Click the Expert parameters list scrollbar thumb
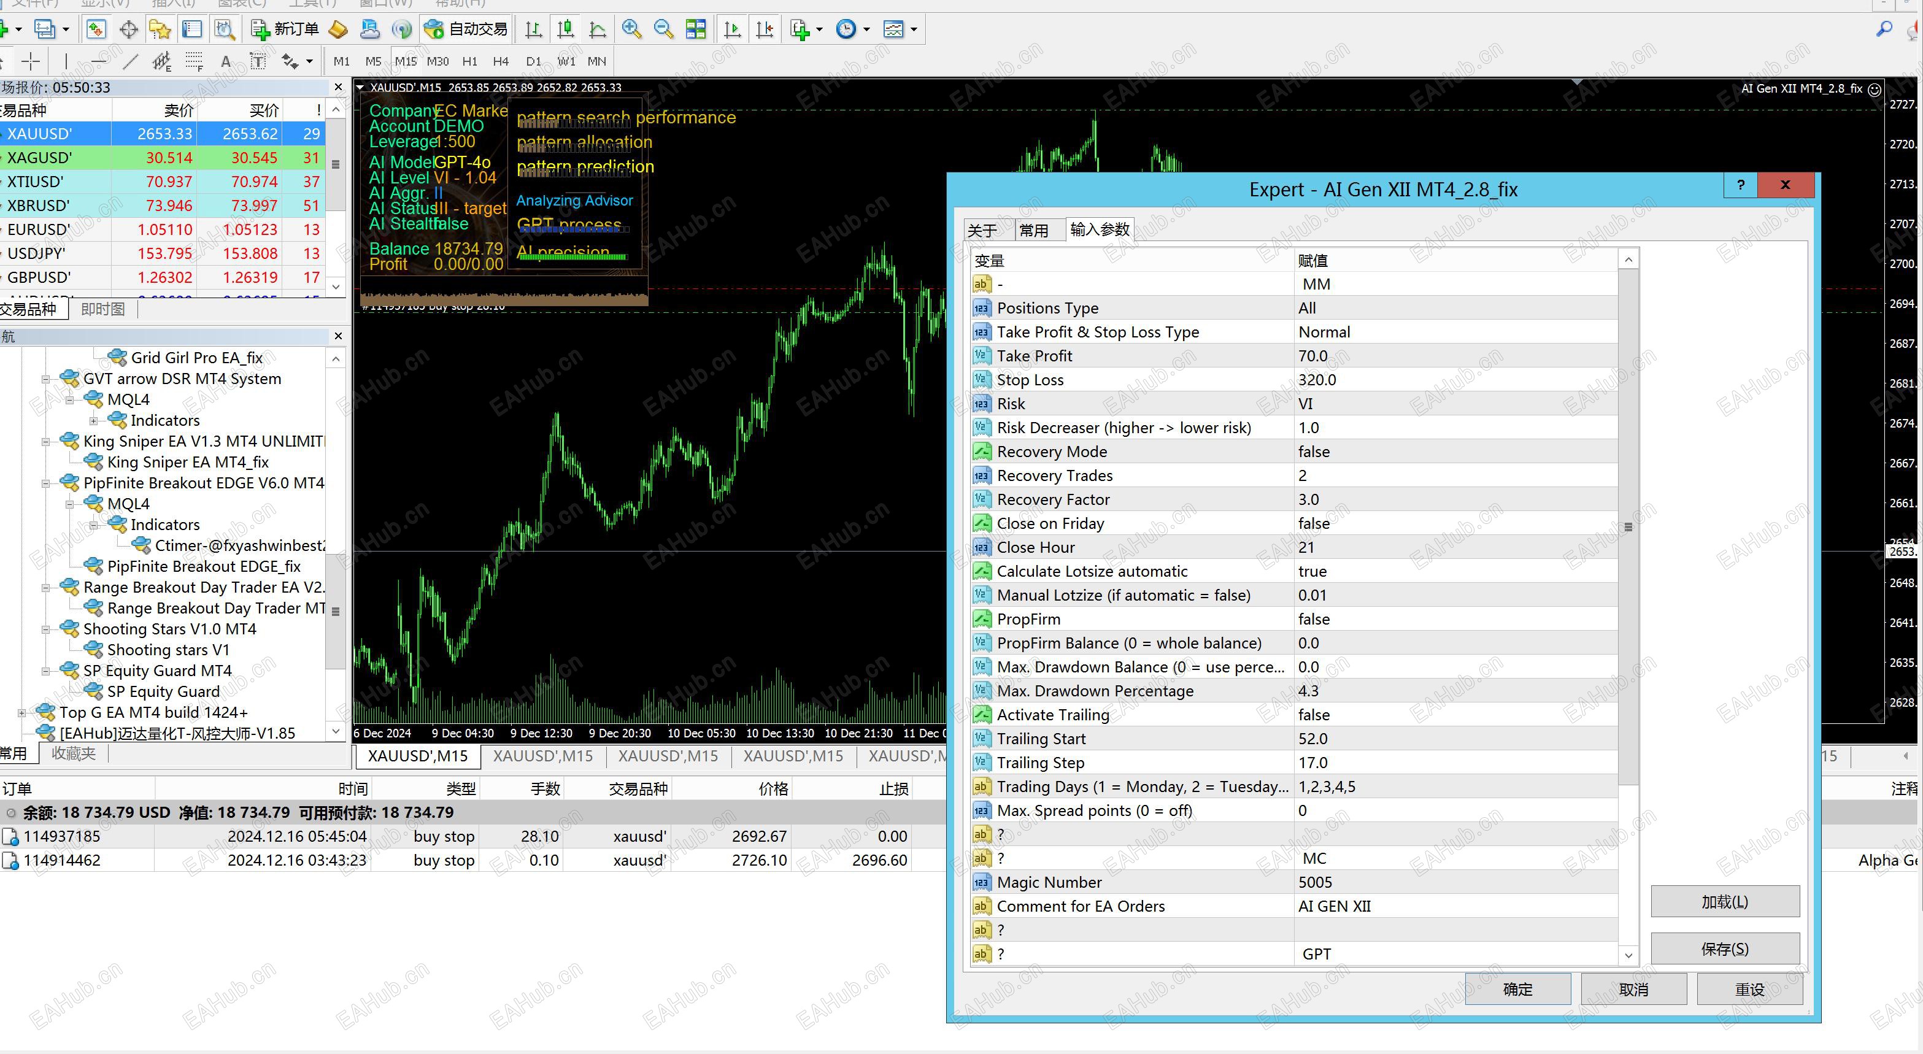 (1628, 526)
